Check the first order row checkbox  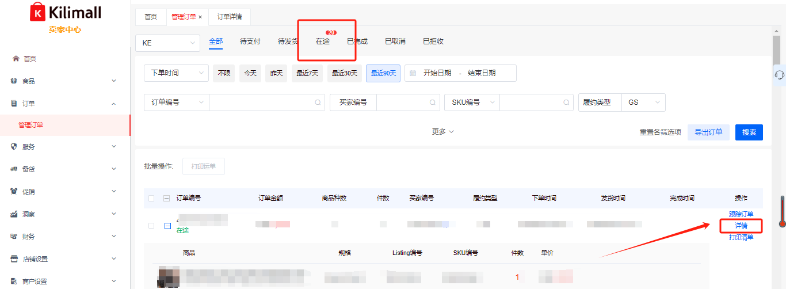(x=151, y=226)
